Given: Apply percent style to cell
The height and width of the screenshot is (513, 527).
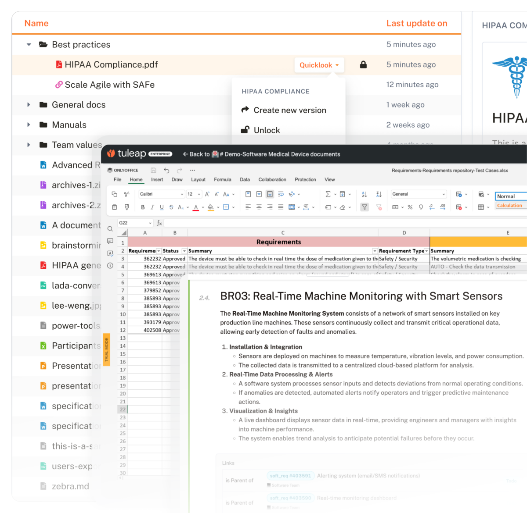Looking at the screenshot, I should click(x=410, y=207).
